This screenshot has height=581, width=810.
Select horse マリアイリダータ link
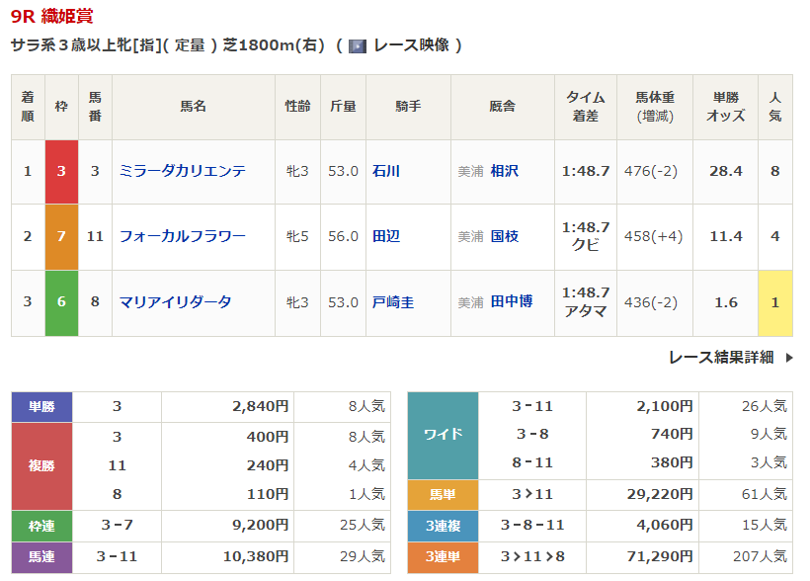pyautogui.click(x=175, y=302)
